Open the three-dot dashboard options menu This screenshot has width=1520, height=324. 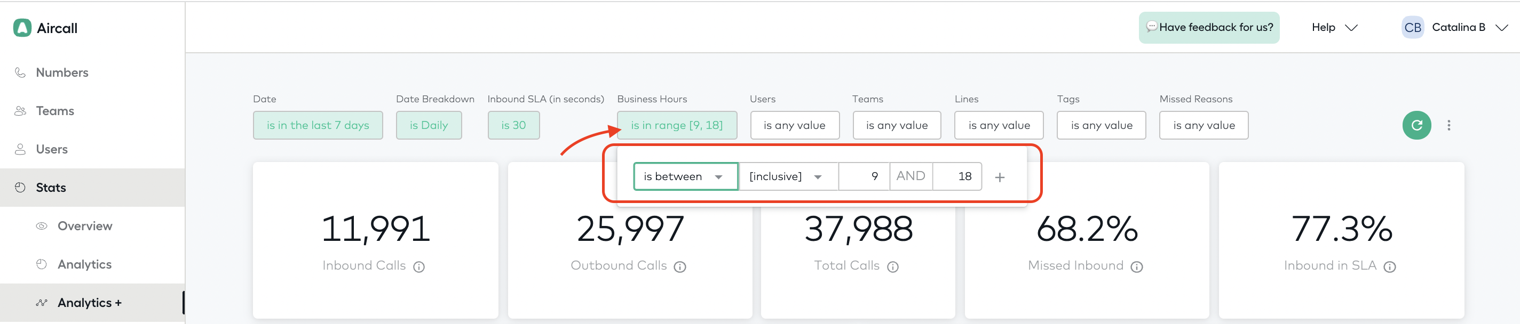click(1448, 125)
